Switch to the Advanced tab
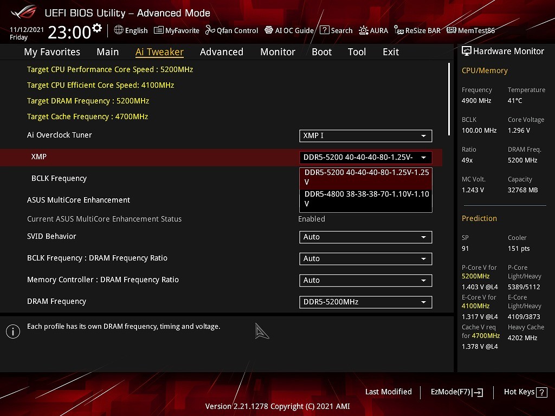Screen dimensions: 555x416 (221, 52)
